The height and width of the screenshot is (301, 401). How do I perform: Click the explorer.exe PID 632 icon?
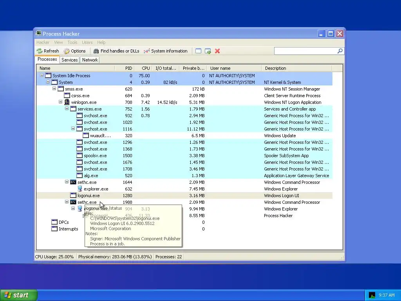point(80,189)
